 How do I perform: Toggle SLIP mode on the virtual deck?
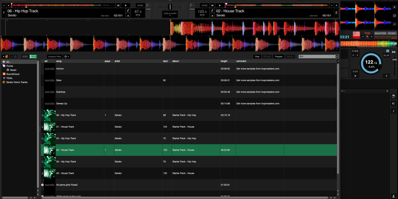coord(387,55)
